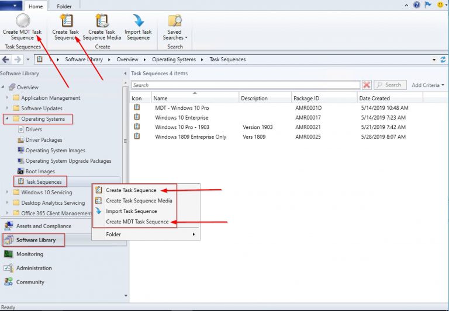
Task: Expand the Application Management node
Action: [x=8, y=98]
